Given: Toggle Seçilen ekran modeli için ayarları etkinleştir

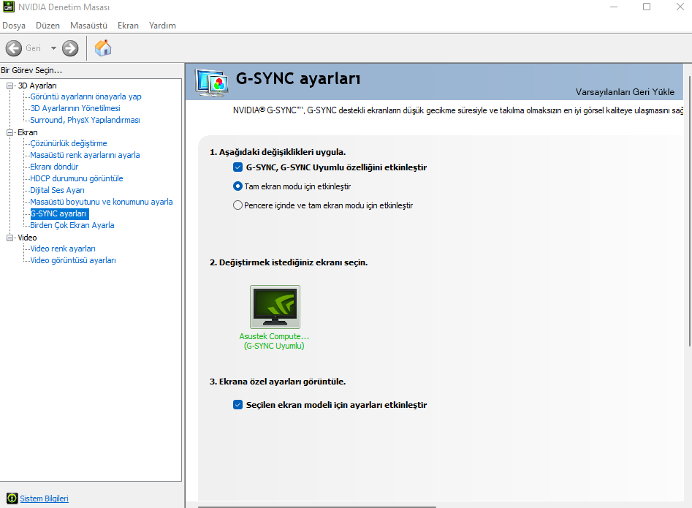Looking at the screenshot, I should click(x=238, y=405).
